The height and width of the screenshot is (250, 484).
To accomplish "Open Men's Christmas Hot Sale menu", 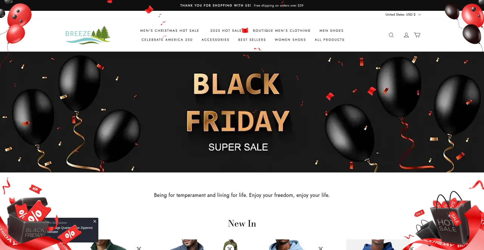I will (x=170, y=31).
